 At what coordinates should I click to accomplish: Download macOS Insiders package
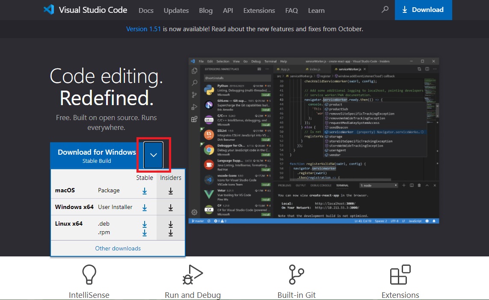point(171,191)
